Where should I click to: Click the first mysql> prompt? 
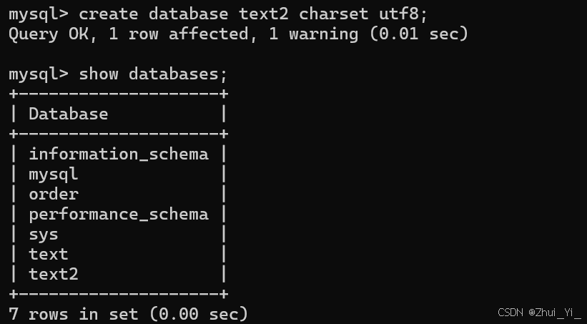39,14
